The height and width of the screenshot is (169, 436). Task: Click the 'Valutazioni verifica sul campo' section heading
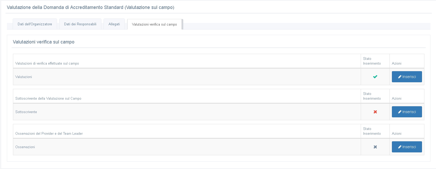click(44, 42)
